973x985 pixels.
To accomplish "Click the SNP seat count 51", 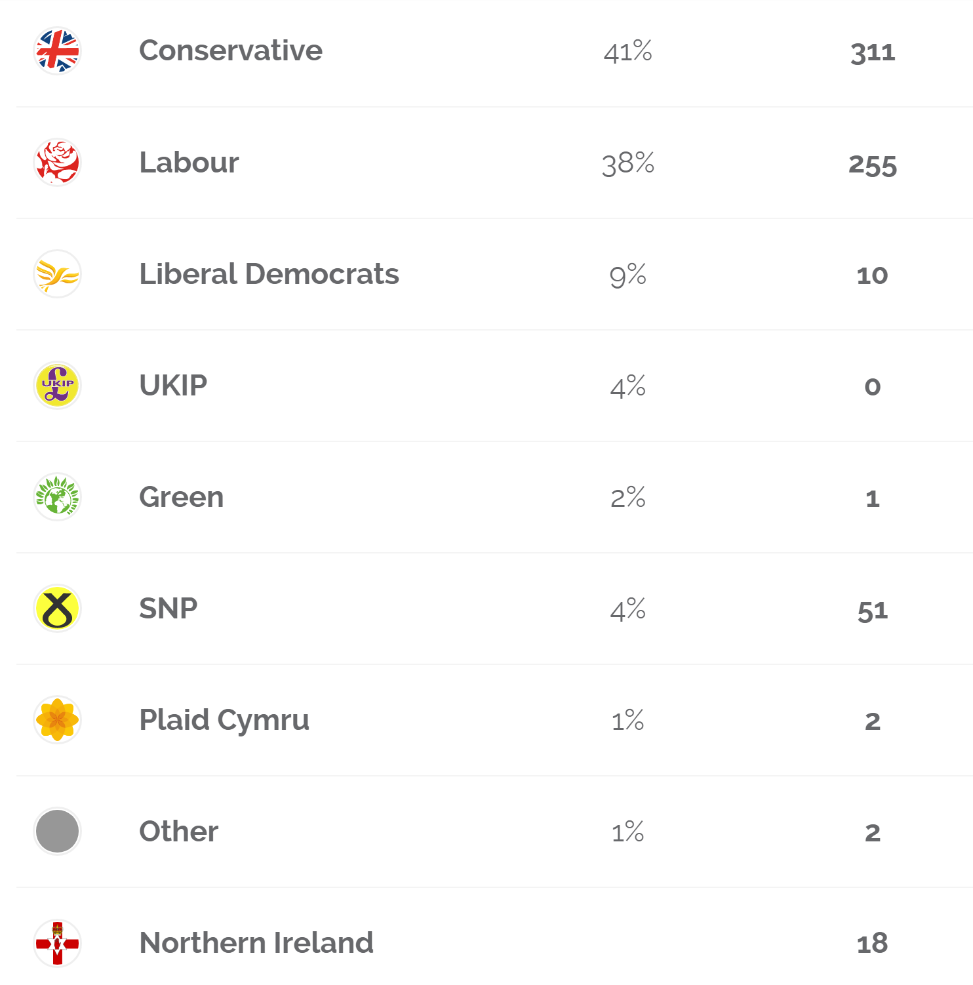I will tap(873, 611).
